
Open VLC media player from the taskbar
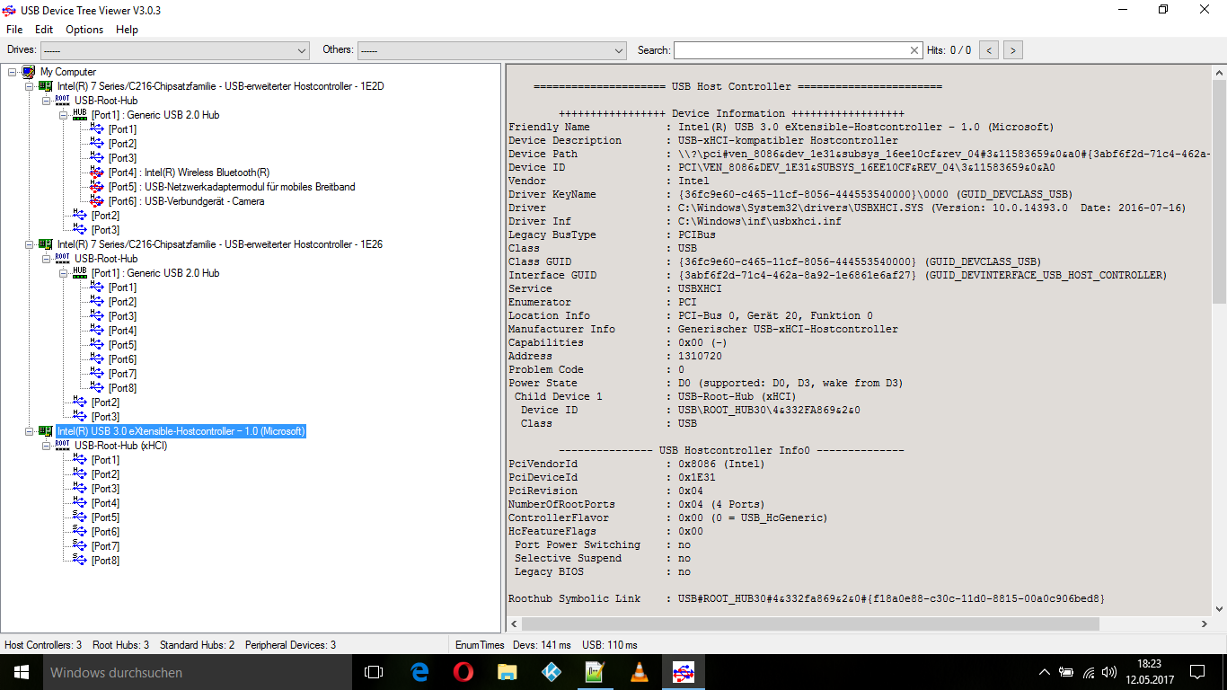tap(640, 672)
